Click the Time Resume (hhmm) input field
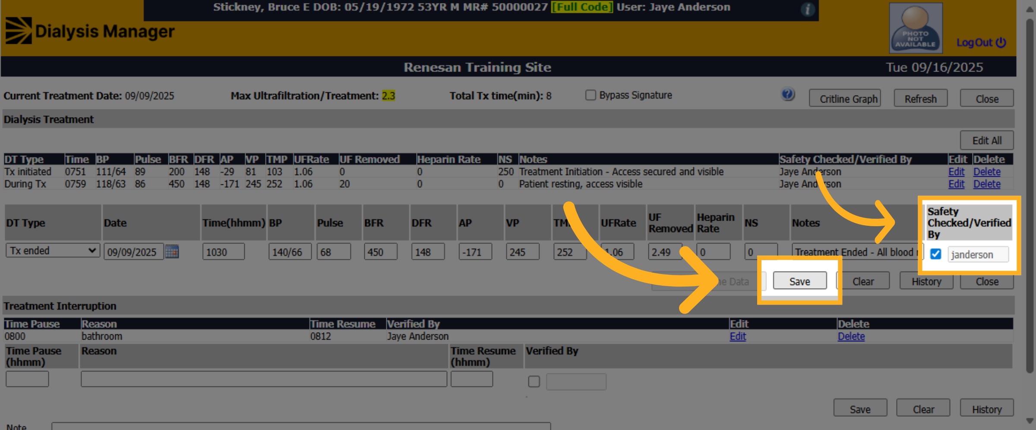The image size is (1036, 430). click(472, 379)
